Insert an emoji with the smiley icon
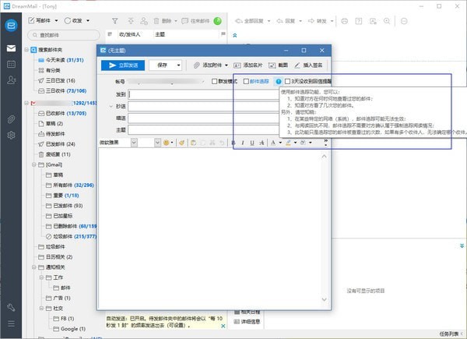The height and width of the screenshot is (339, 467). pyautogui.click(x=167, y=143)
